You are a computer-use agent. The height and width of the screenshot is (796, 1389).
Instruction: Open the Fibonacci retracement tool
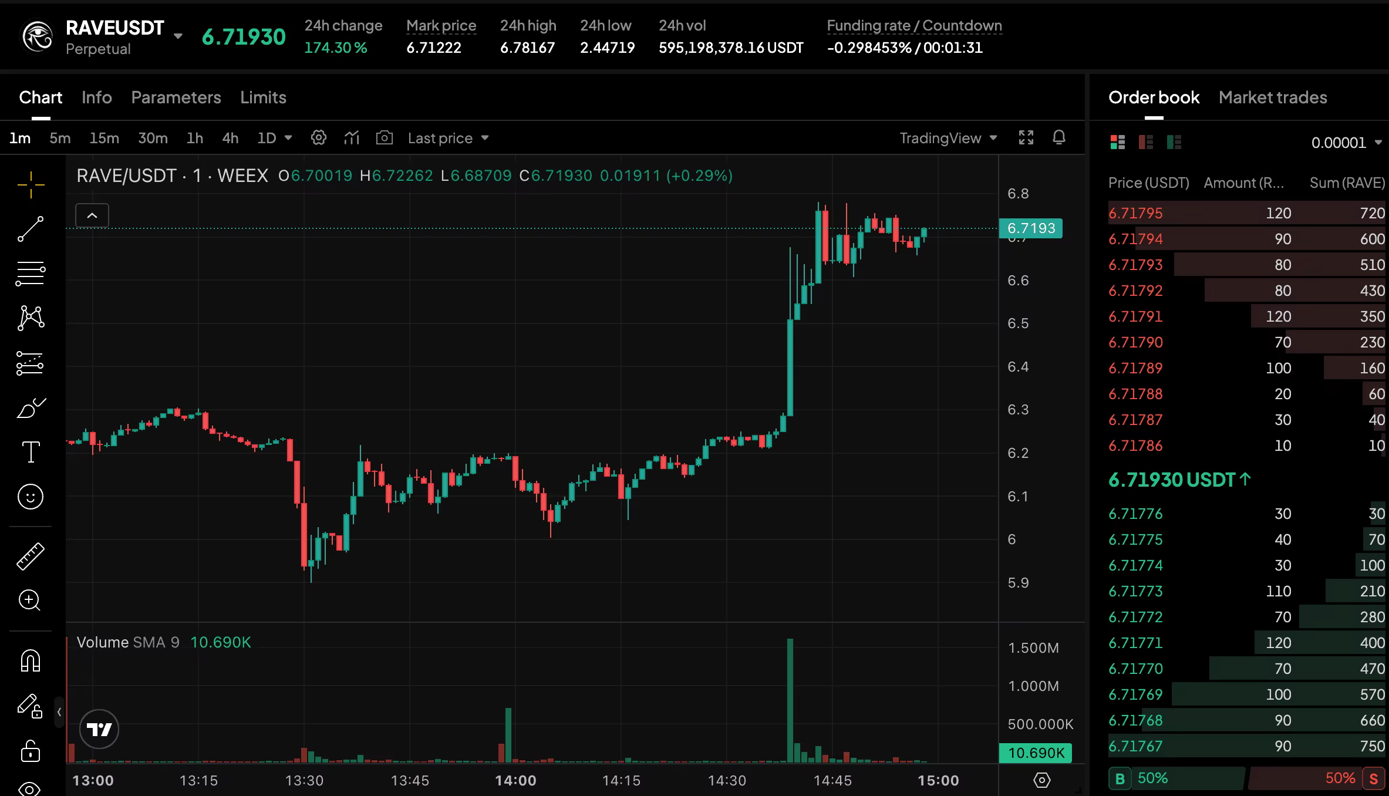tap(31, 274)
